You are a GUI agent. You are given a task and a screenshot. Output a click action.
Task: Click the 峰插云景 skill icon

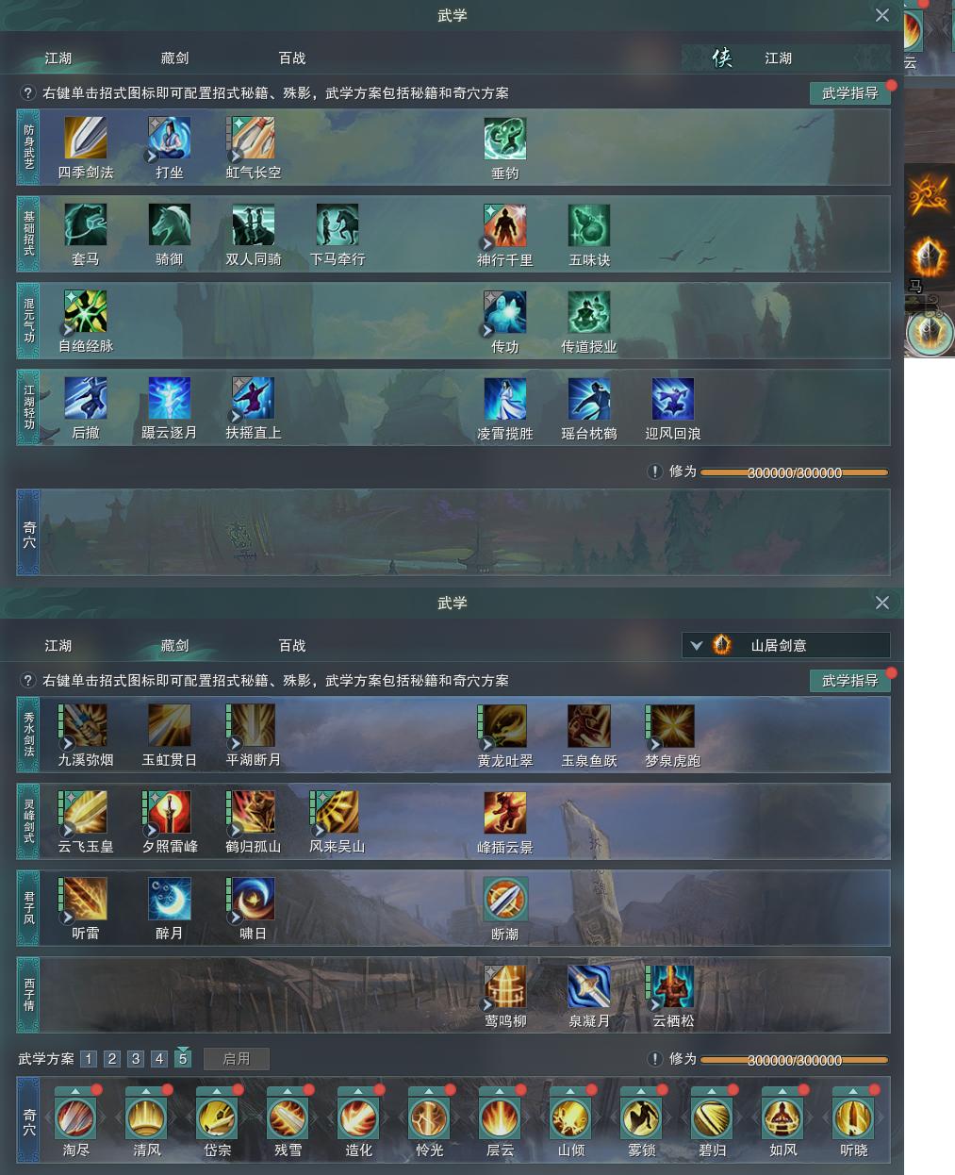pyautogui.click(x=504, y=813)
